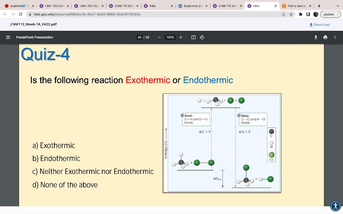This screenshot has width=343, height=214.
Task: Open Chrome's extensions puzzle icon area
Action: click(300, 14)
